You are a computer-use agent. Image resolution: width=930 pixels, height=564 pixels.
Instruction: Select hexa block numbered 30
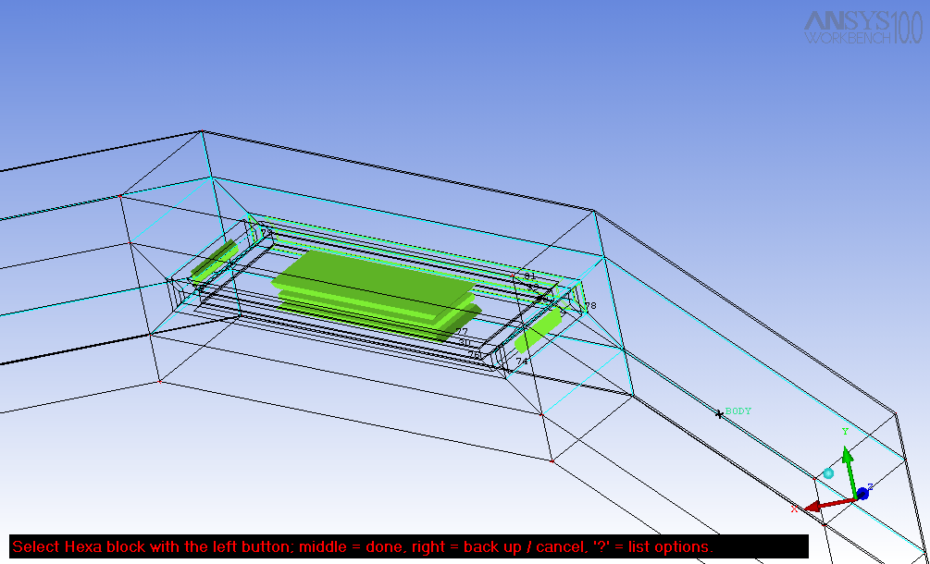[x=465, y=342]
